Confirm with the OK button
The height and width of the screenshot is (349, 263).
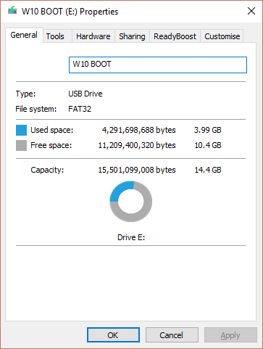[113, 335]
